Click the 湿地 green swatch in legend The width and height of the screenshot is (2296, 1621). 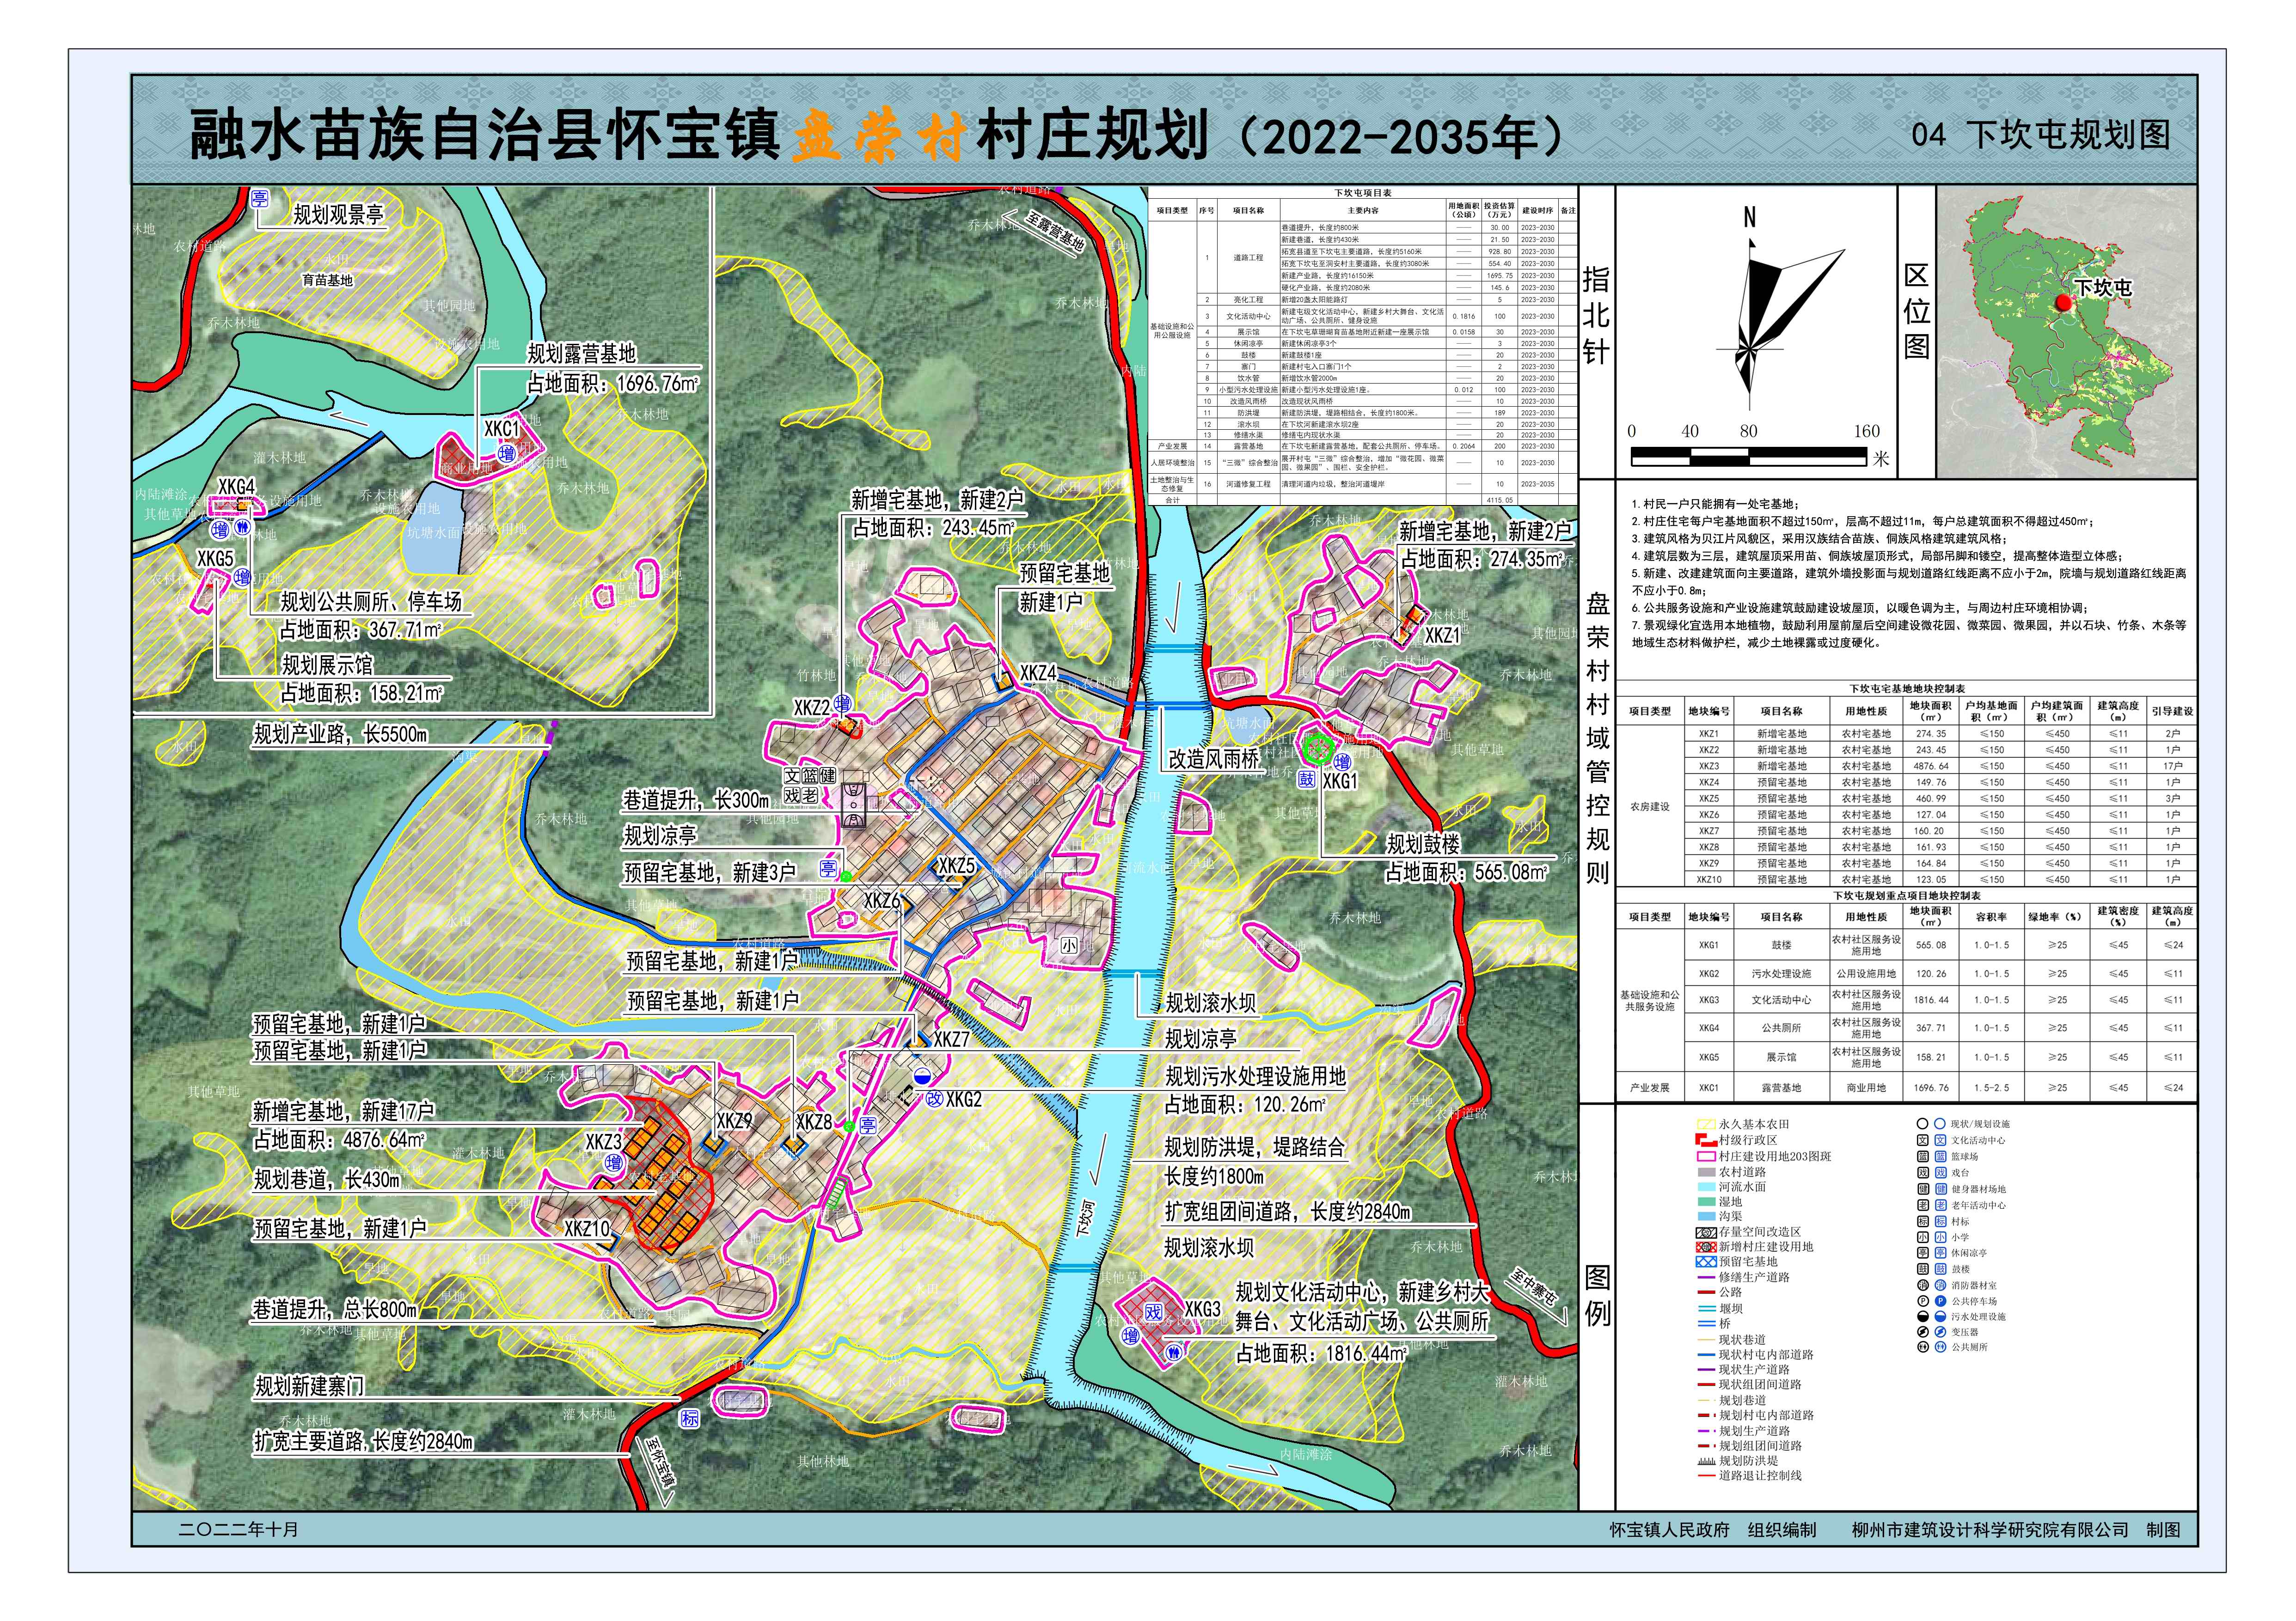pos(1706,1202)
